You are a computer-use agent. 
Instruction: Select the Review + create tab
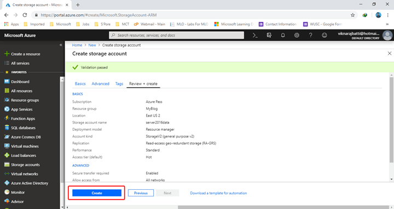[x=143, y=84]
